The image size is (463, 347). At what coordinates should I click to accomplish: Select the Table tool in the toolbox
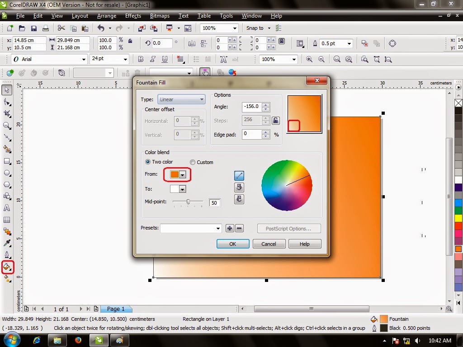[7, 220]
